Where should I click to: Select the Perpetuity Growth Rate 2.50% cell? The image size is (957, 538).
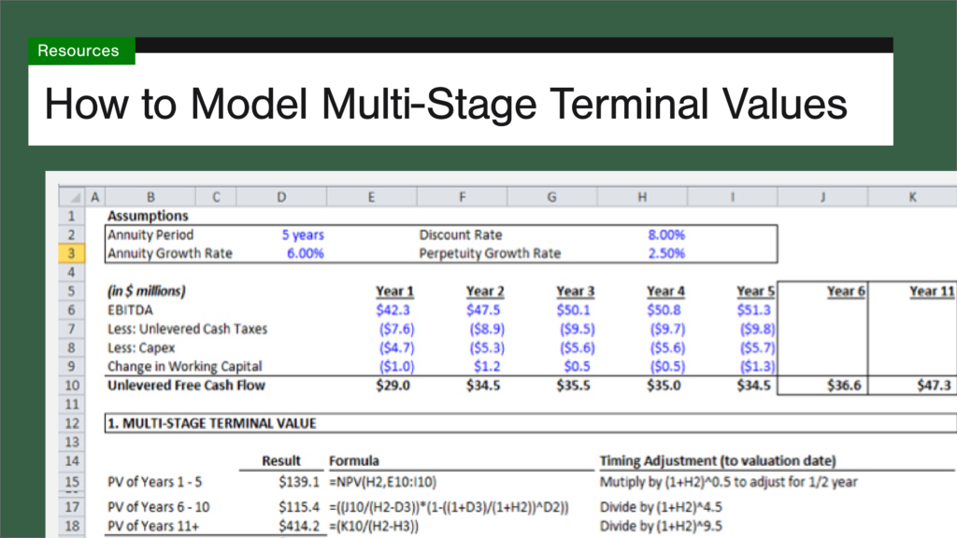665,254
